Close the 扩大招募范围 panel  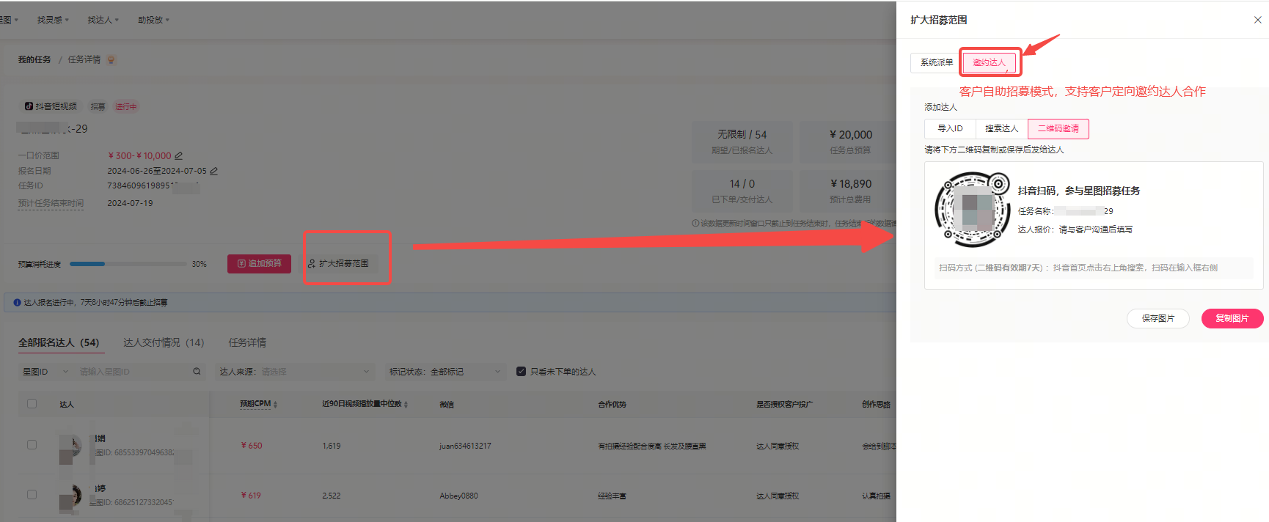click(x=1258, y=20)
